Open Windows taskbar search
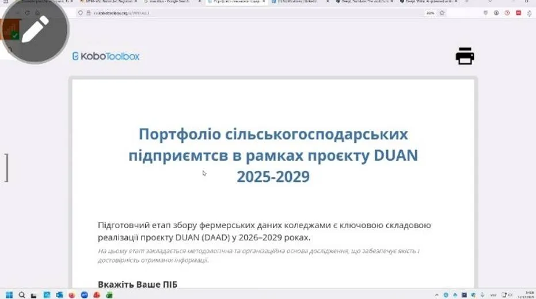Image resolution: width=536 pixels, height=299 pixels. click(22, 294)
